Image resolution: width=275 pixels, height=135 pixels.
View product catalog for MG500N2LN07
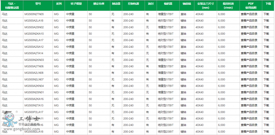[249, 79]
